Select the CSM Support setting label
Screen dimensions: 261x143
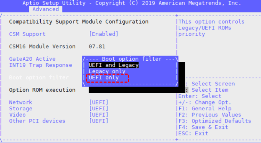(27, 34)
